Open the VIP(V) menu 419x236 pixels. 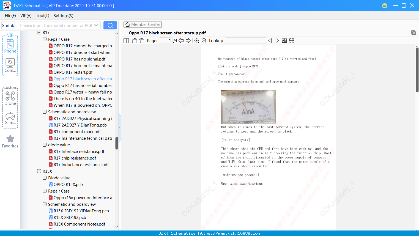coord(26,16)
